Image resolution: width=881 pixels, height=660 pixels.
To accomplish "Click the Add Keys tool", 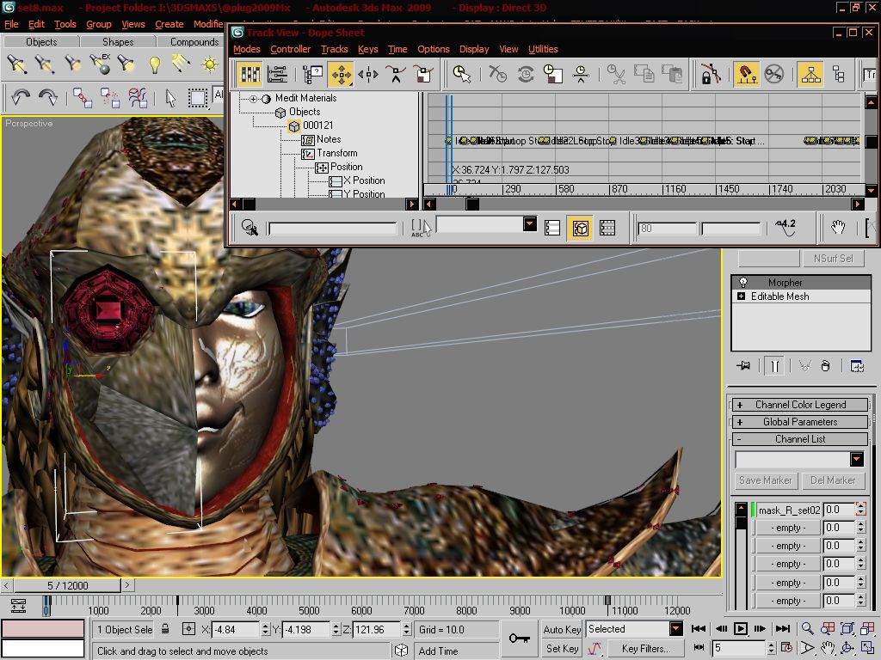I will [x=396, y=74].
